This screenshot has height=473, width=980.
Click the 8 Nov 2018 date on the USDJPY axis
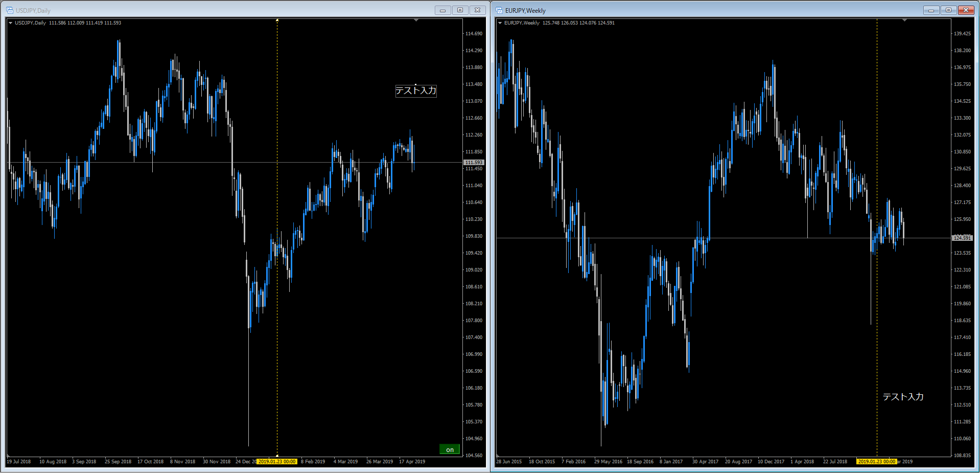point(183,462)
